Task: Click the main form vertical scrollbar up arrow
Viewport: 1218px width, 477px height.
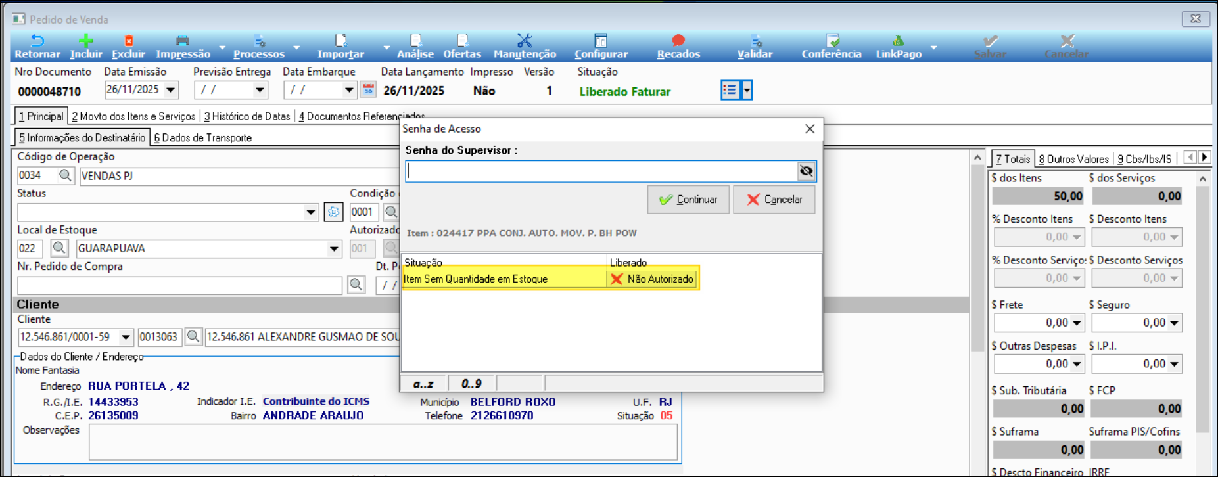Action: (977, 158)
